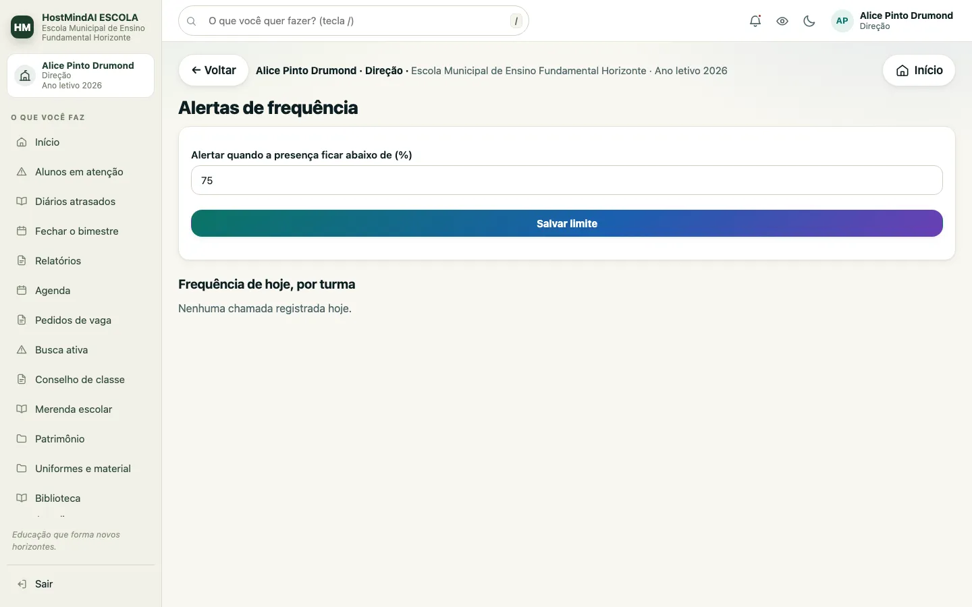Image resolution: width=972 pixels, height=607 pixels.
Task: Log out with Sair
Action: coord(81,584)
